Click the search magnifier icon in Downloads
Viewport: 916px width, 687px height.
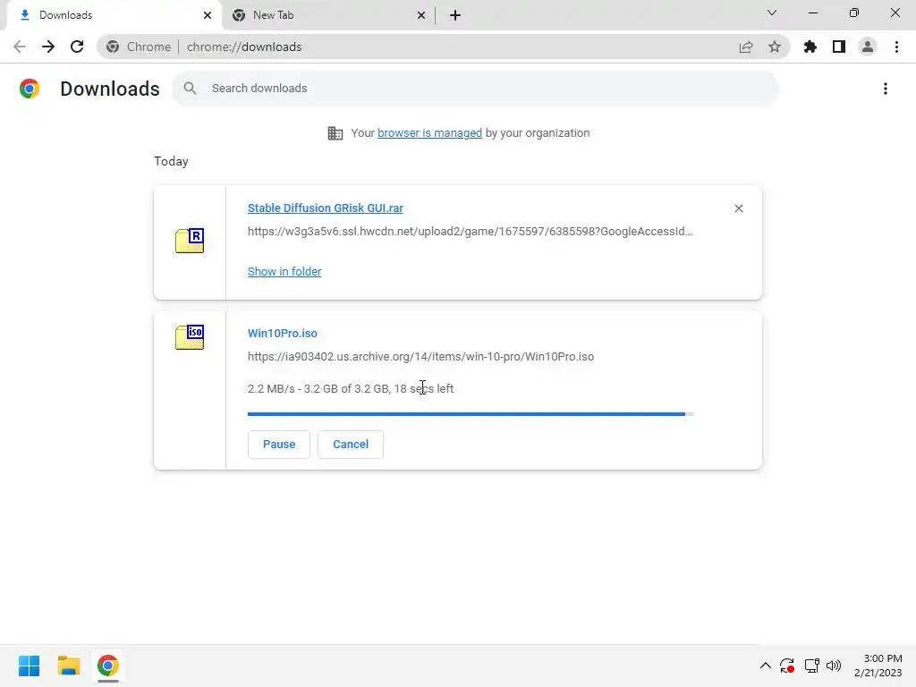click(190, 89)
